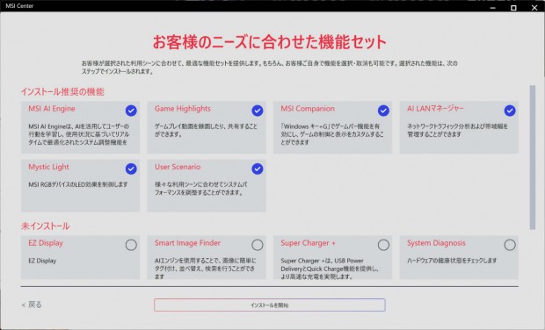The width and height of the screenshot is (545, 330).
Task: Click the MSI Center window title
Action: click(19, 6)
